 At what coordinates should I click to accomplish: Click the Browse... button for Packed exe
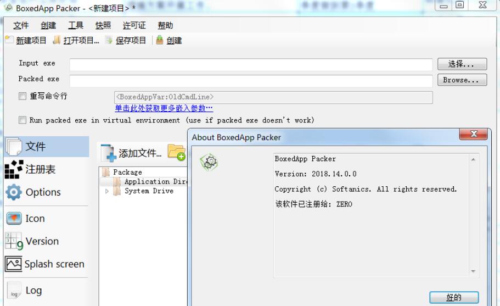point(462,80)
